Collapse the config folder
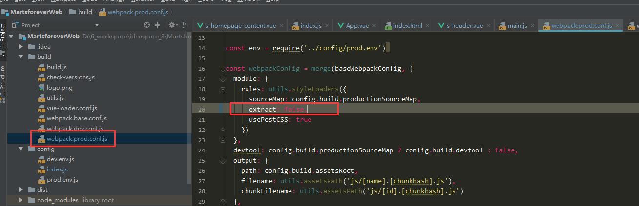 (21, 149)
